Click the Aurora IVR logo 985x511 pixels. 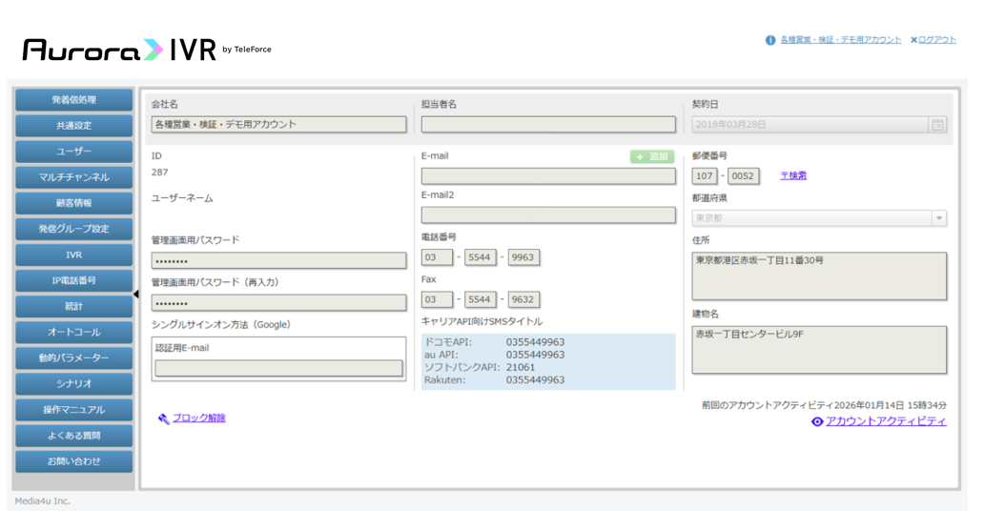pyautogui.click(x=147, y=50)
